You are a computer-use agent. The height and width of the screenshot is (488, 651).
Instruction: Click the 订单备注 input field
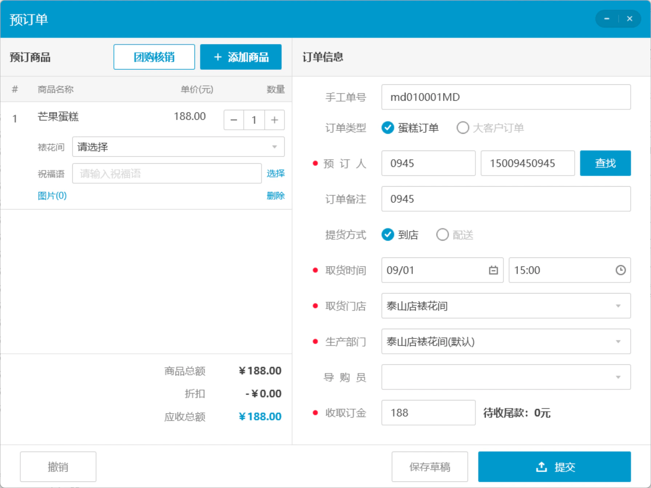click(506, 199)
